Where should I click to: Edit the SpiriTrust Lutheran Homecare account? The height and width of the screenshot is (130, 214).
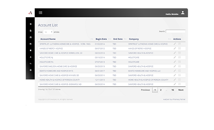click(175, 44)
